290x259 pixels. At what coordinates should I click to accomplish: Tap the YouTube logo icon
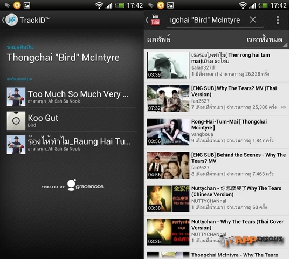[x=155, y=20]
